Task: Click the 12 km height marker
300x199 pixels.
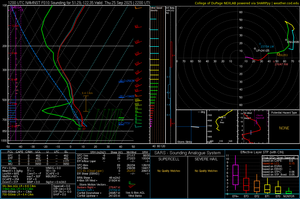Action: 15,26
